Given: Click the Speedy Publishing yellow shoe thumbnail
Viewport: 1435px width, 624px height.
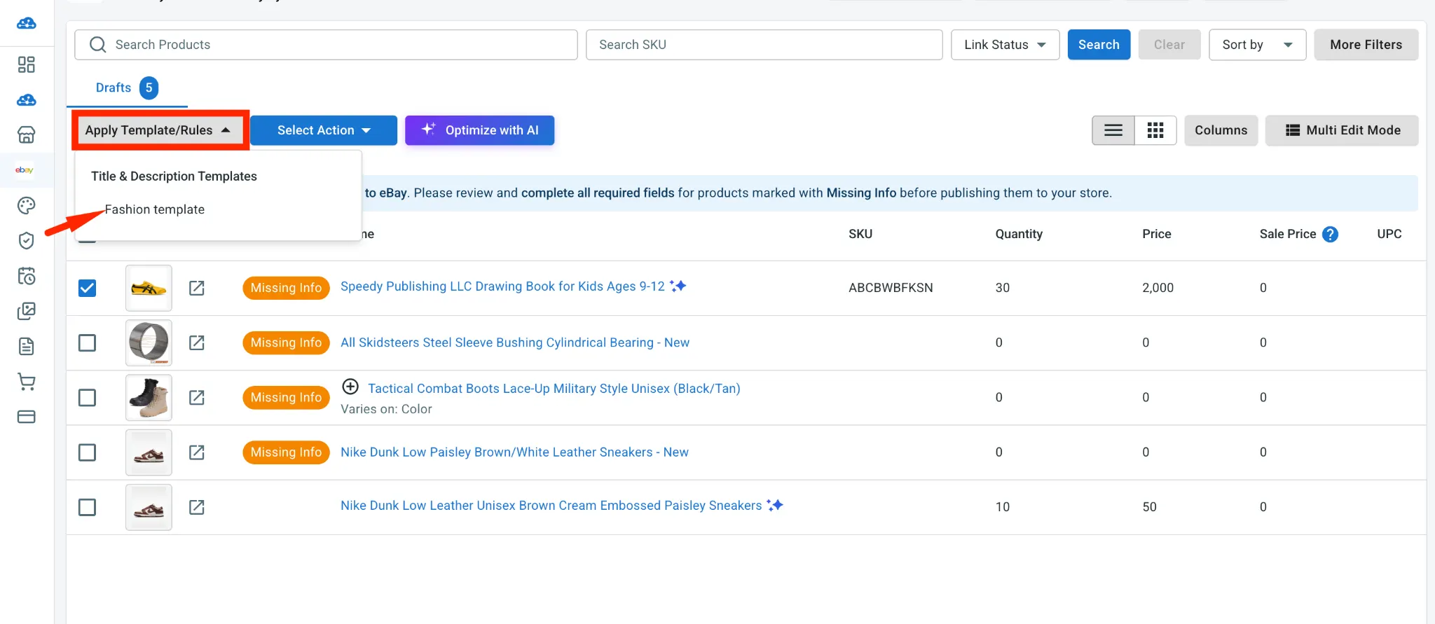Looking at the screenshot, I should pos(149,288).
